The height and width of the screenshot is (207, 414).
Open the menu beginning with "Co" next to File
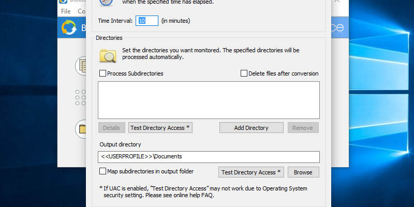tap(81, 11)
